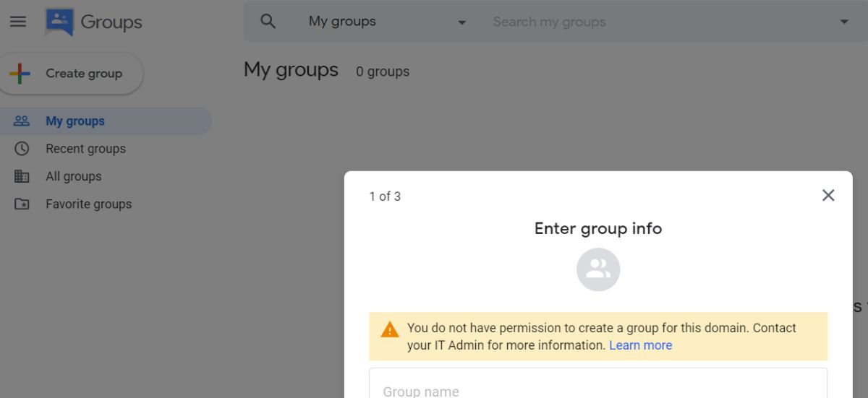Click the group avatar placeholder image
Image resolution: width=868 pixels, height=398 pixels.
point(598,269)
